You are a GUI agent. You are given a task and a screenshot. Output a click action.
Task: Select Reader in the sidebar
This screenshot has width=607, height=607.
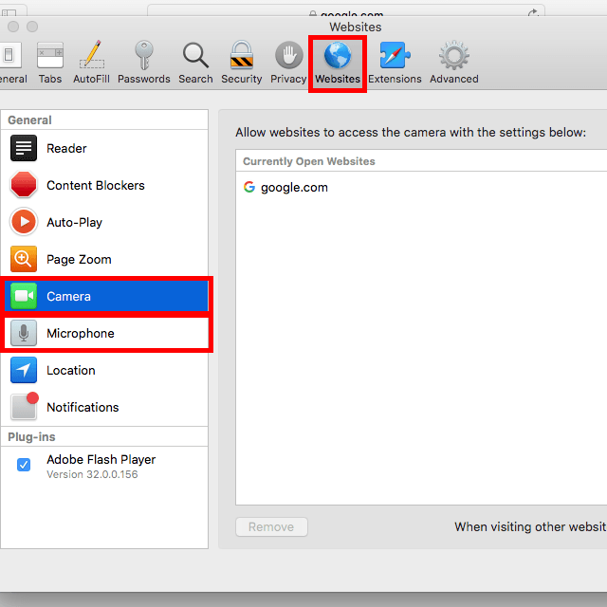pyautogui.click(x=104, y=148)
